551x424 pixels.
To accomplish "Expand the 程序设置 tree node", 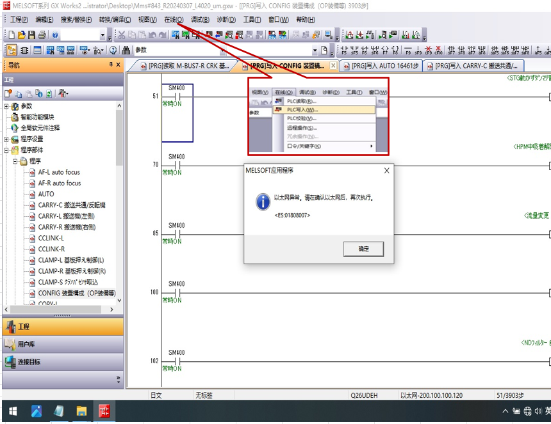I will [6, 139].
